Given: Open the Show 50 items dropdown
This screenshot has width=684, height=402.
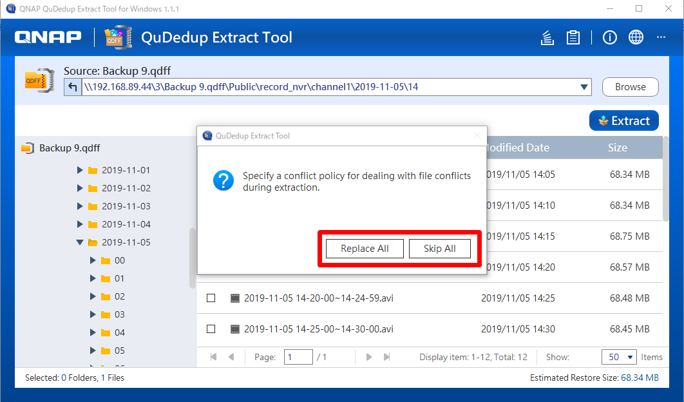Looking at the screenshot, I should pyautogui.click(x=619, y=357).
